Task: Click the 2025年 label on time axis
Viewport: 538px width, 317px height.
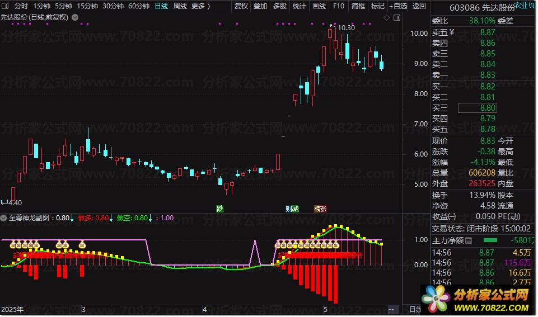Action: click(x=12, y=310)
